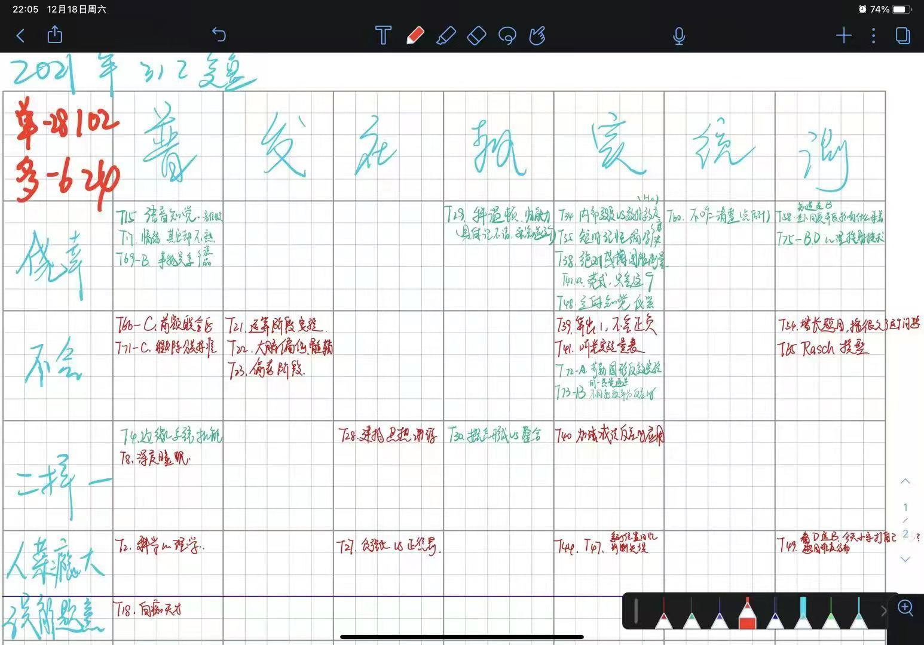Open the zoom writing magnifier

coord(905,608)
